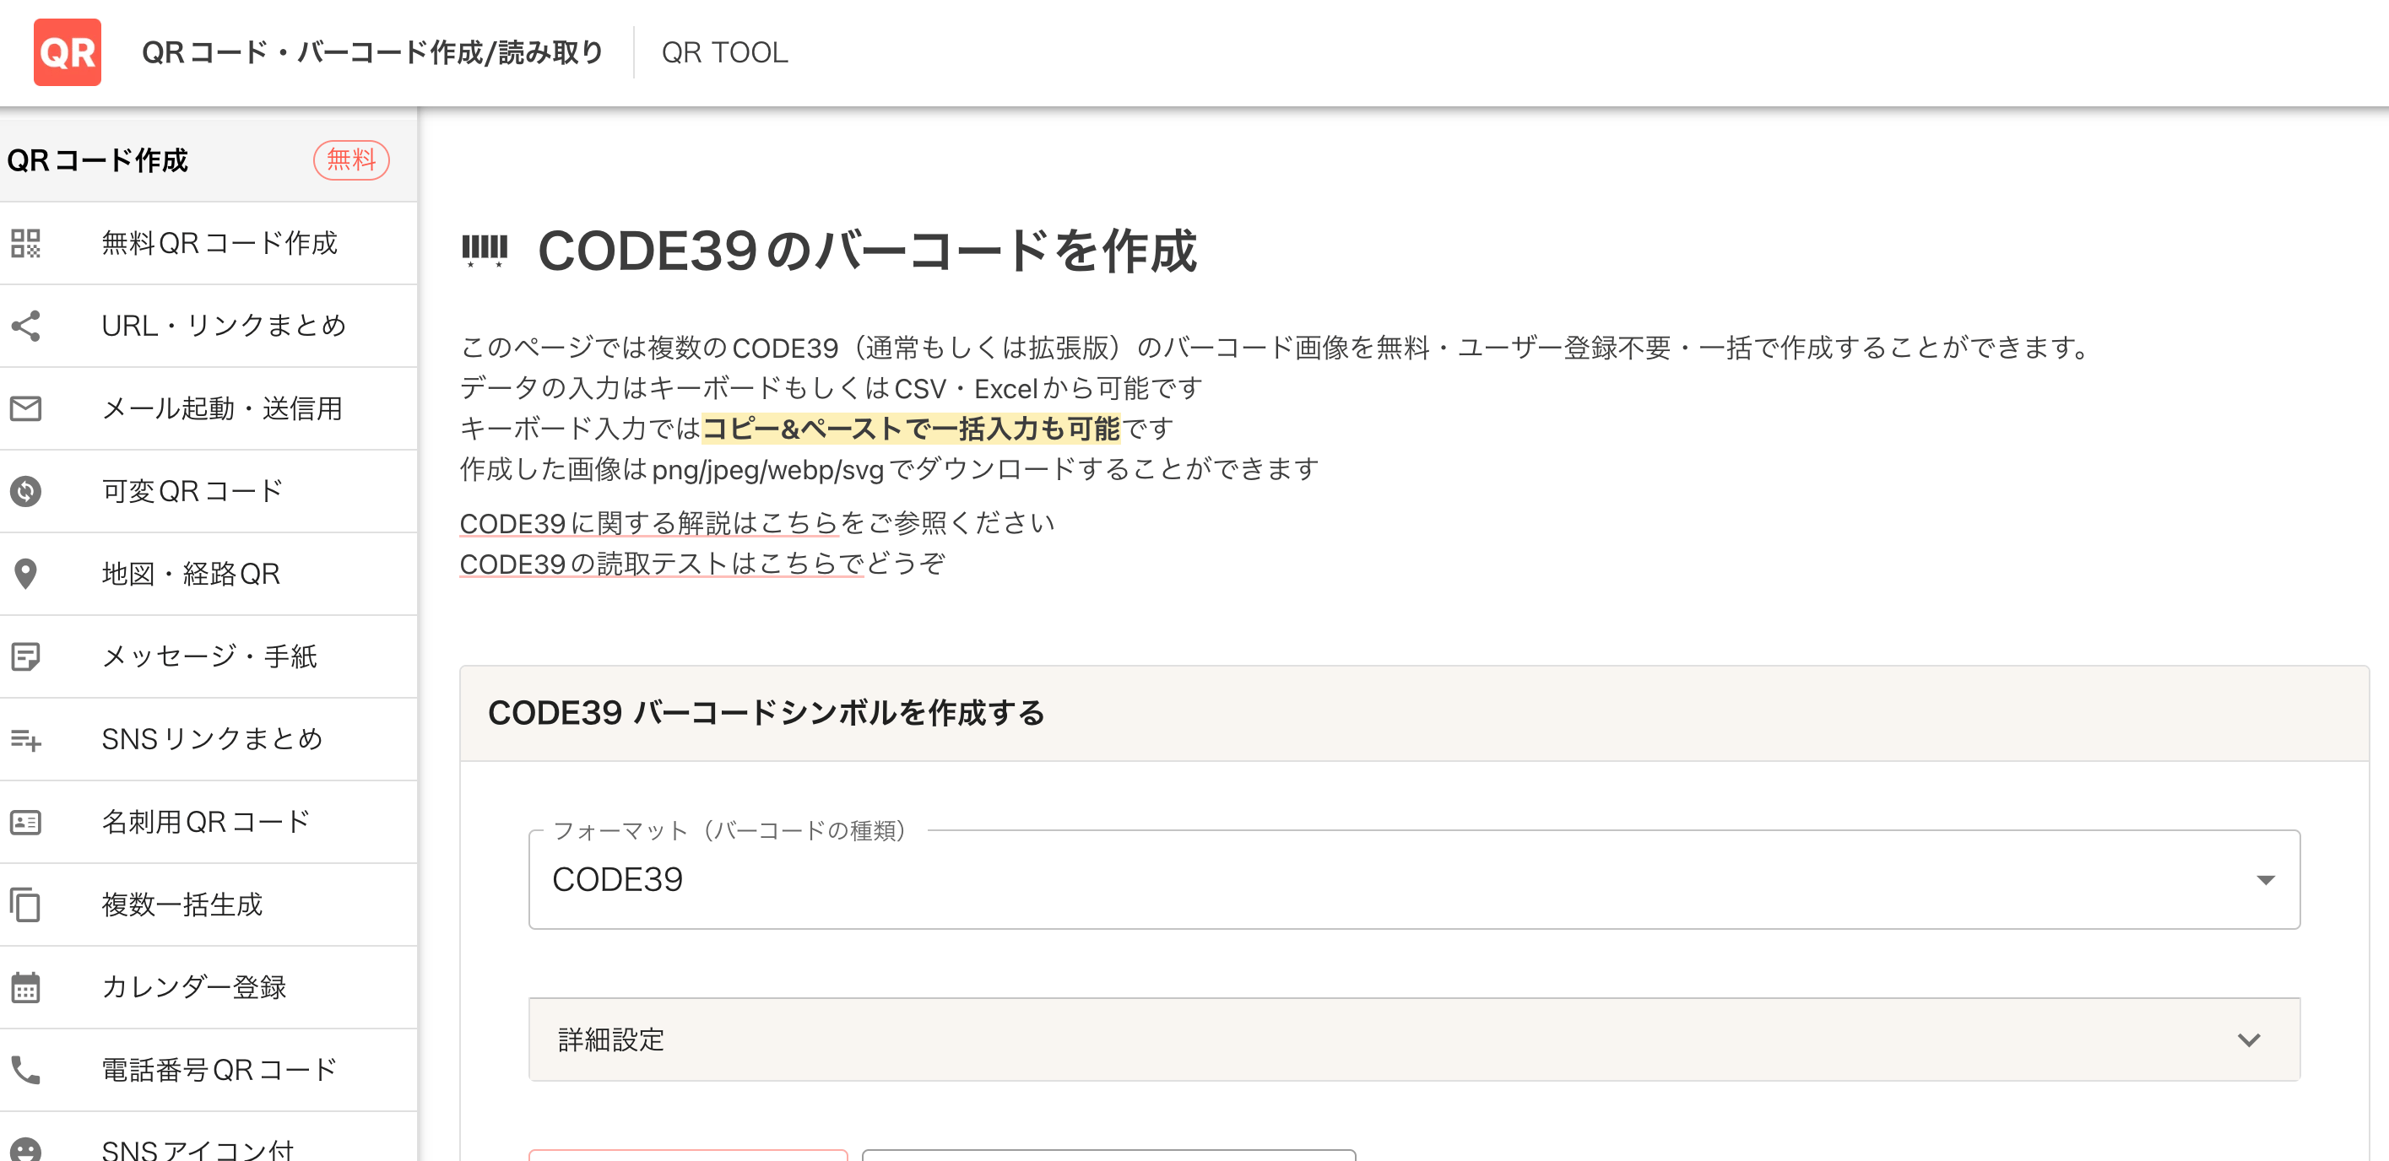Screen dimensions: 2389x1161
Task: Click the 無料 badge next to QRコード作成
Action: coord(350,159)
